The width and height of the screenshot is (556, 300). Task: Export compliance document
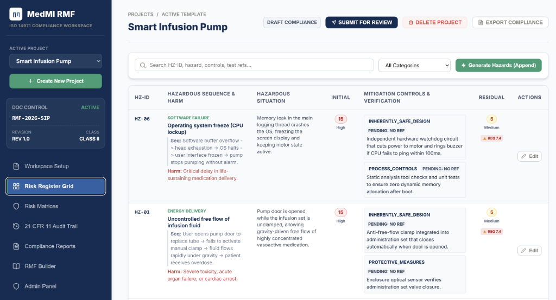click(x=510, y=22)
